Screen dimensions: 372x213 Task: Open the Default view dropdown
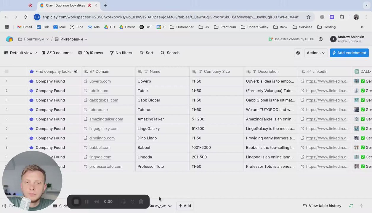[21, 53]
